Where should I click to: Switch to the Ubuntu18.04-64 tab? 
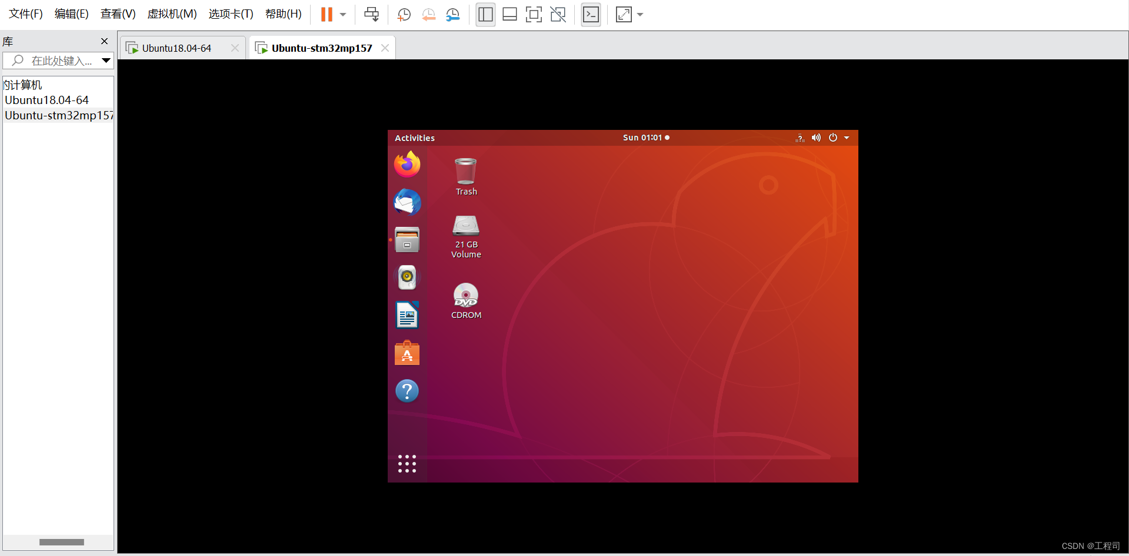pyautogui.click(x=176, y=48)
